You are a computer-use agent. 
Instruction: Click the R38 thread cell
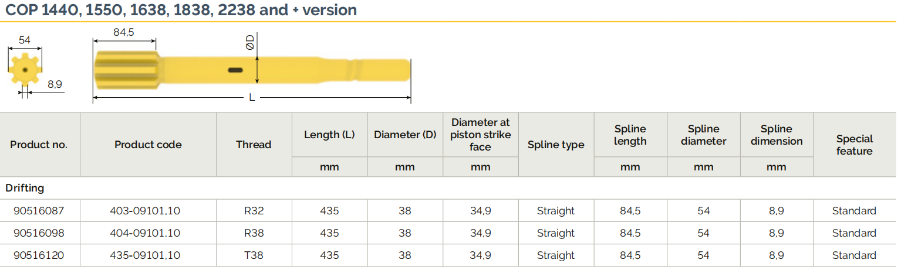tap(254, 233)
